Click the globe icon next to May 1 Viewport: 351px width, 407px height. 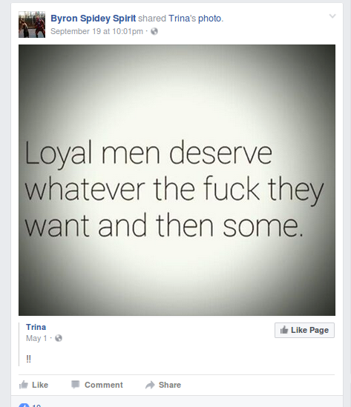(x=59, y=338)
